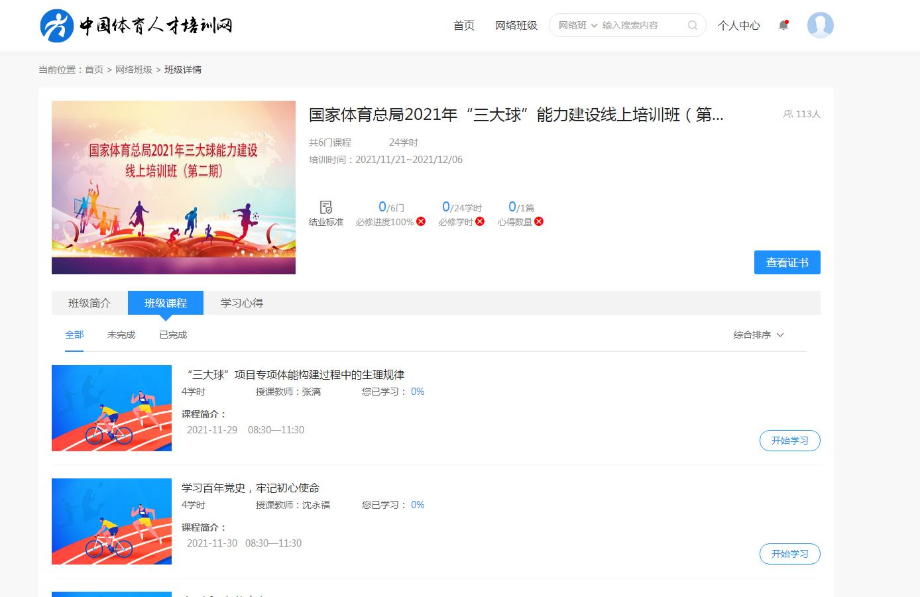Filter courses by 未完成
This screenshot has width=920, height=597.
click(121, 335)
